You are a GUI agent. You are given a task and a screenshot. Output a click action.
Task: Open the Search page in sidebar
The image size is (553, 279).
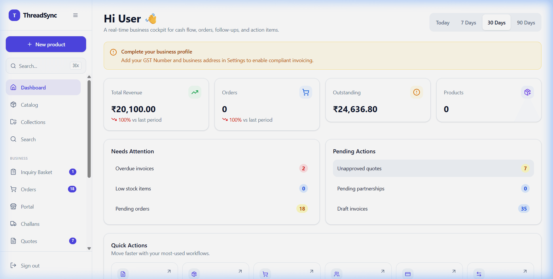(x=43, y=139)
